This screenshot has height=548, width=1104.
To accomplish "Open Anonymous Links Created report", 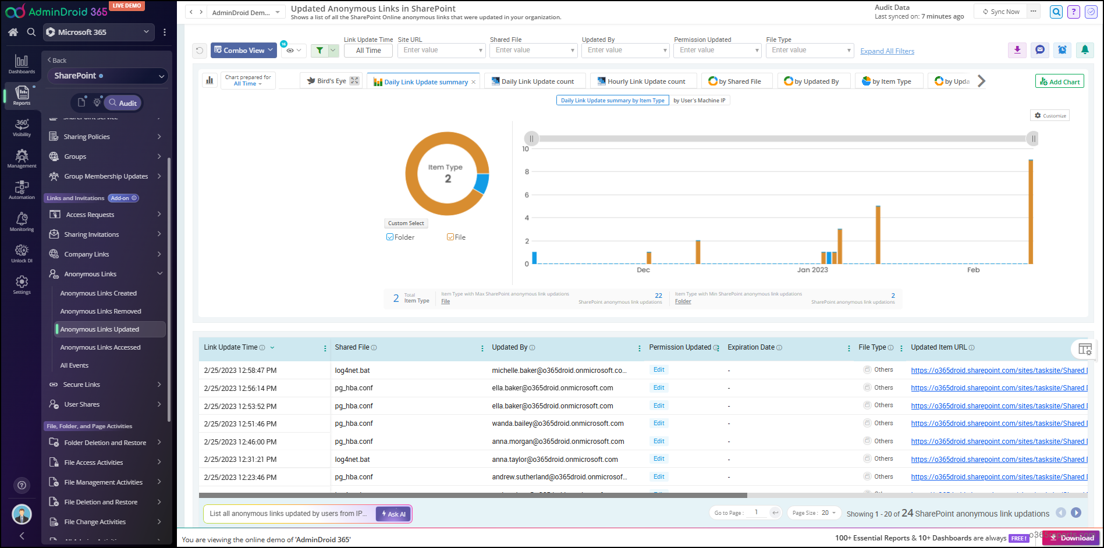I will click(x=98, y=293).
